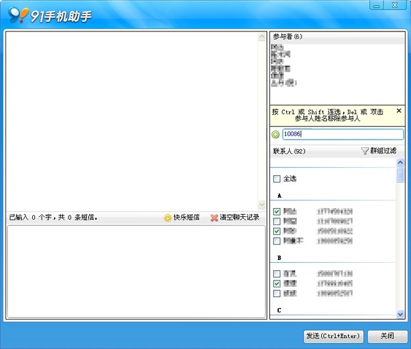This screenshot has height=349, width=411.
Task: Click group letter A heading
Action: [279, 196]
